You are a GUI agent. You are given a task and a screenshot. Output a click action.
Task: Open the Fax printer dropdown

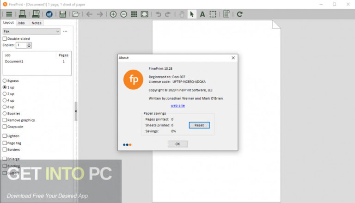[31, 31]
